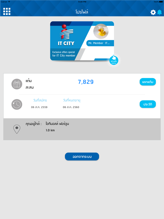Tap the location pin icon
The height and width of the screenshot is (219, 164).
(17, 129)
